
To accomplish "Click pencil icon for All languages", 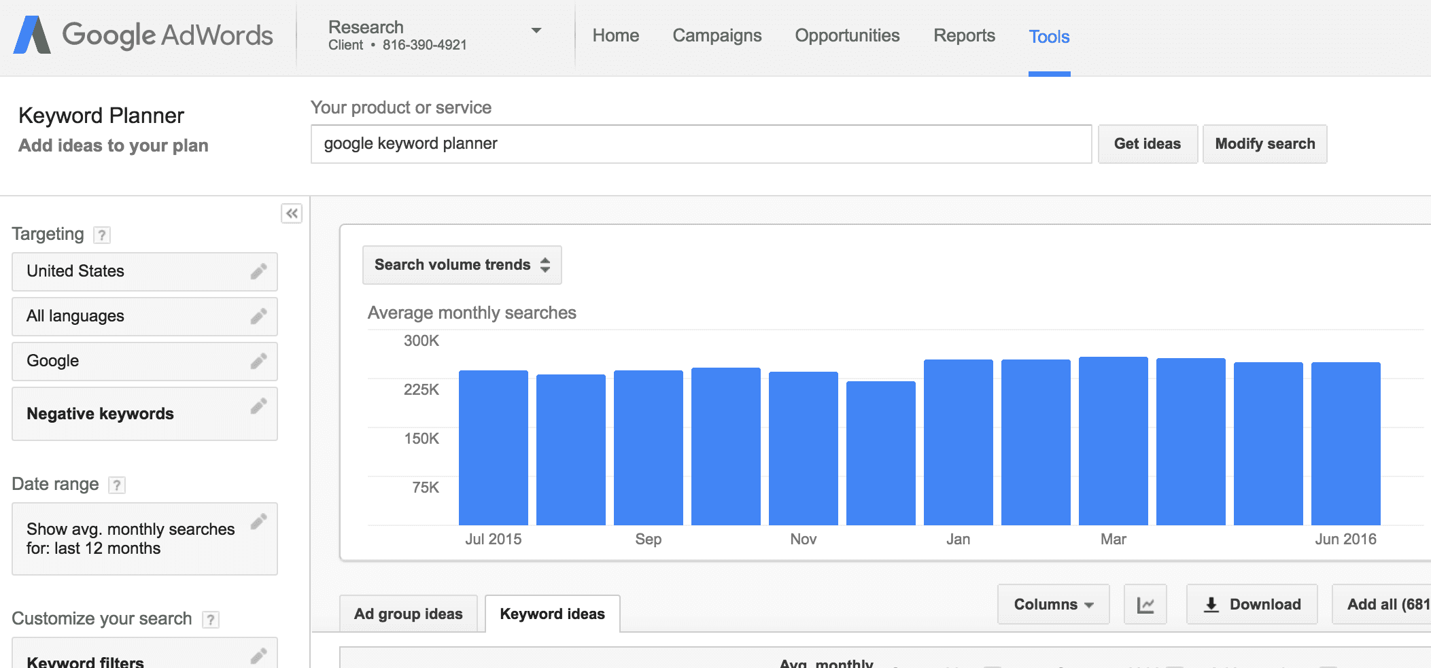I will coord(258,317).
